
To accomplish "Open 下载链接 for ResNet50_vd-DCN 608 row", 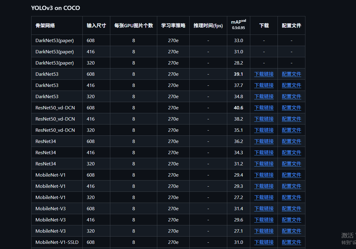I will point(264,108).
